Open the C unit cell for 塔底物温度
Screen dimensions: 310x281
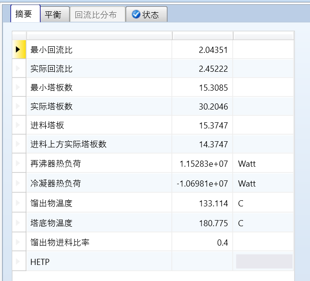262,223
